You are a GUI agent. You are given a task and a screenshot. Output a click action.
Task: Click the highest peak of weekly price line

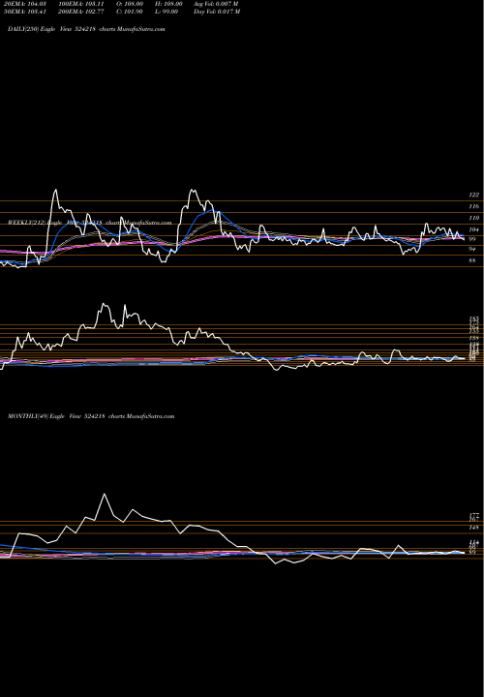click(x=104, y=304)
